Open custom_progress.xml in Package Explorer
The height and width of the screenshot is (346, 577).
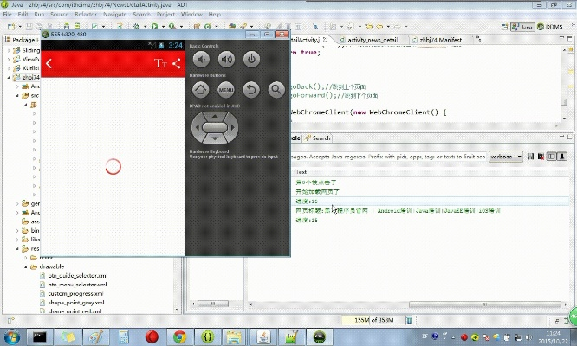[75, 294]
